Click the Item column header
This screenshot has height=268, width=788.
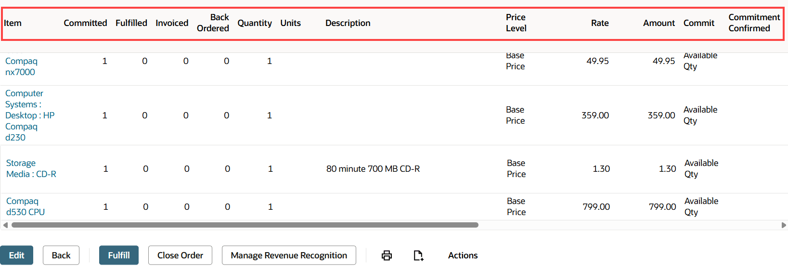pos(13,23)
